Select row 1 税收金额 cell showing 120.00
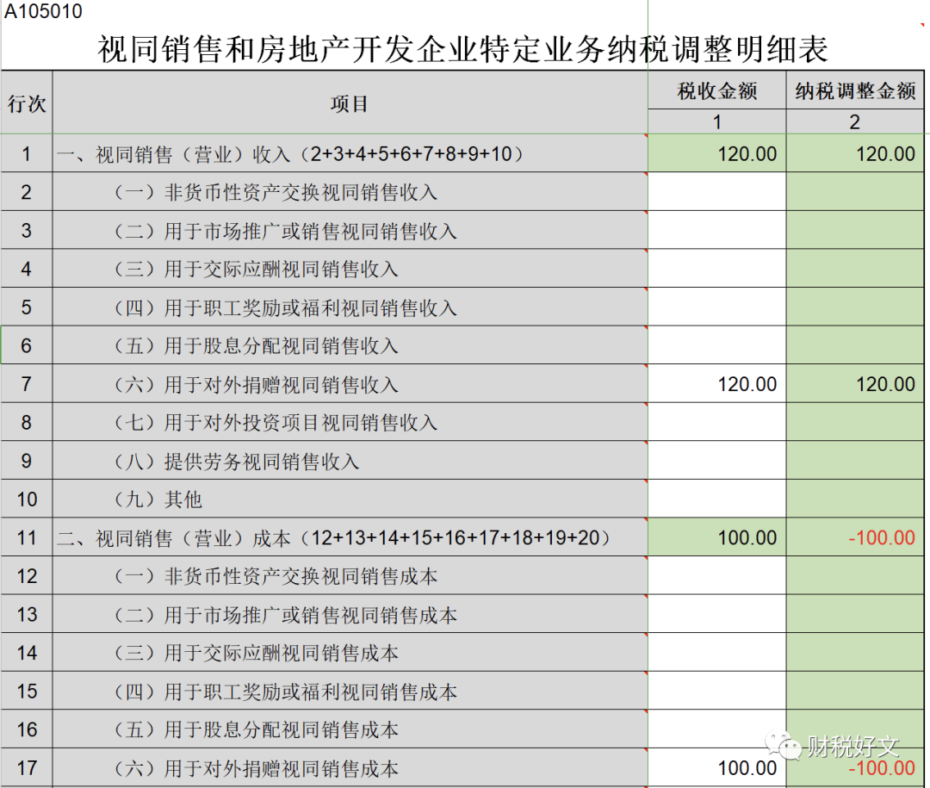This screenshot has width=930, height=788. point(716,154)
